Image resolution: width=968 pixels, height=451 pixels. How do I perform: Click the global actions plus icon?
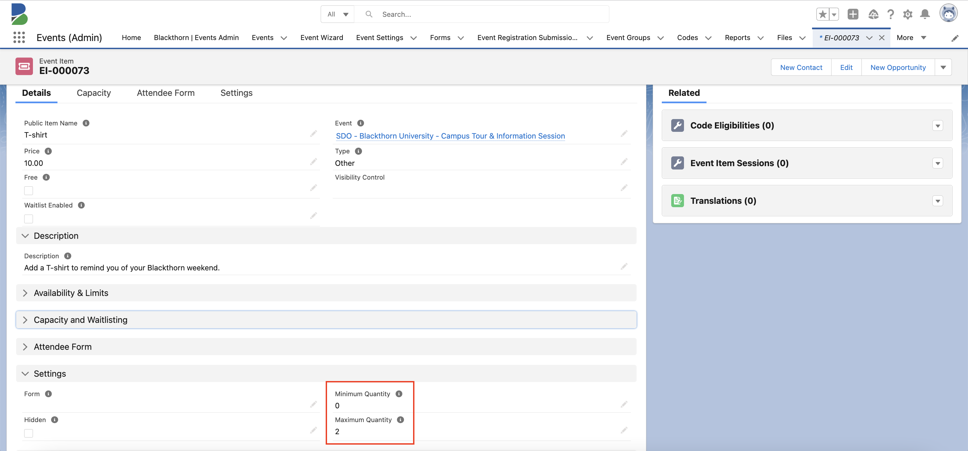coord(853,14)
